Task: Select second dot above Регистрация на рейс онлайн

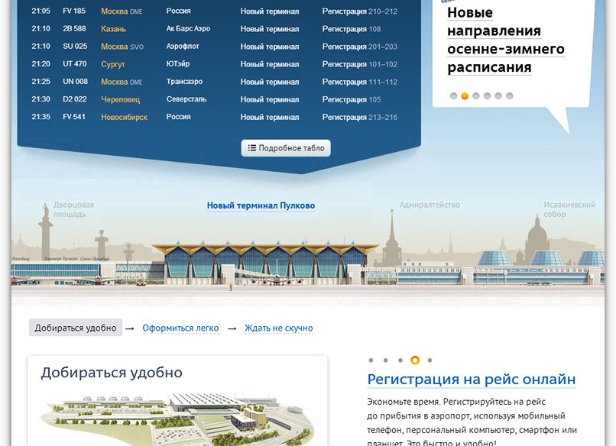Action: [x=385, y=360]
